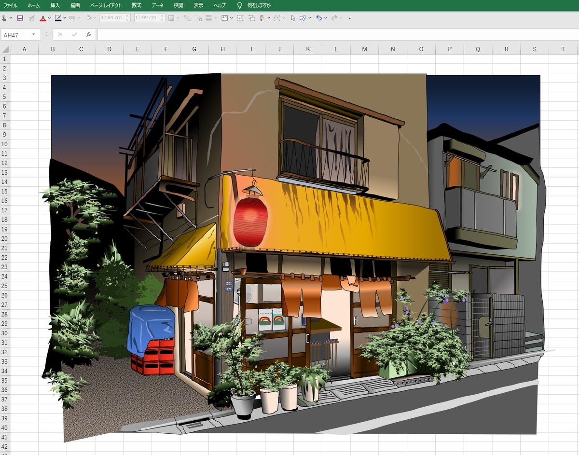Screen dimensions: 579x455
Task: Expand the shapes gallery dropdown arrow
Action: (x=309, y=18)
